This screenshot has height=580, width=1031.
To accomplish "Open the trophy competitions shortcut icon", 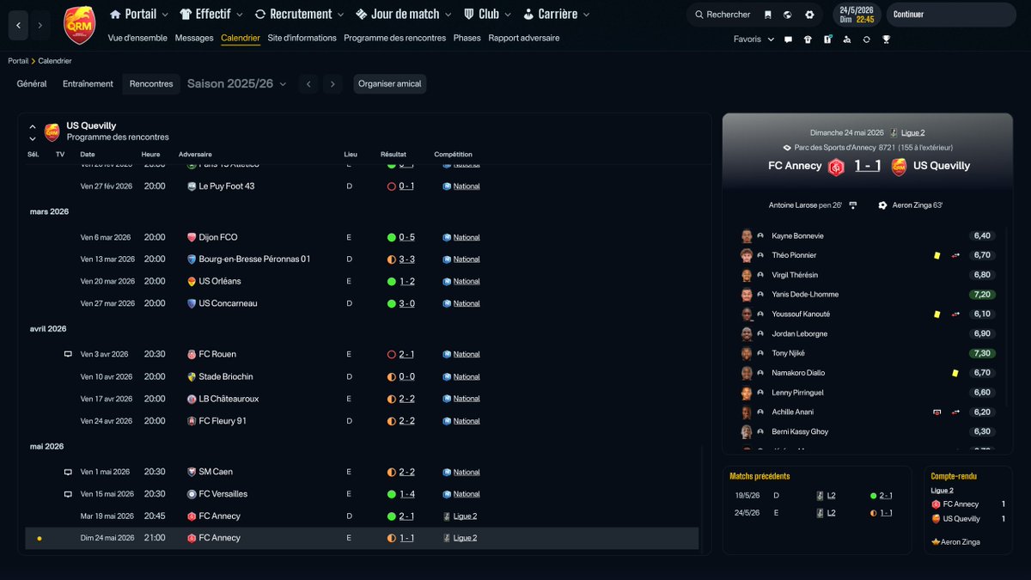I will pyautogui.click(x=886, y=40).
